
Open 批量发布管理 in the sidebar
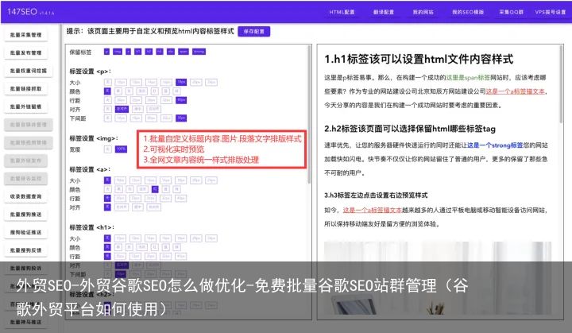click(x=25, y=53)
